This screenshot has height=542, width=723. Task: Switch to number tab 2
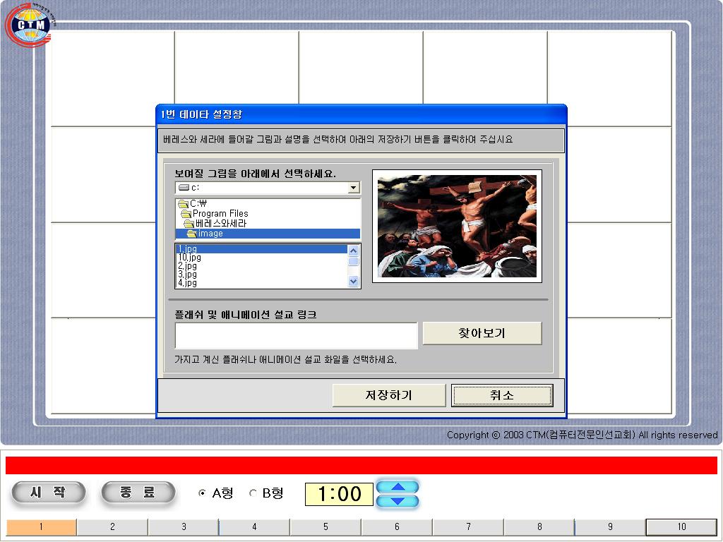112,526
